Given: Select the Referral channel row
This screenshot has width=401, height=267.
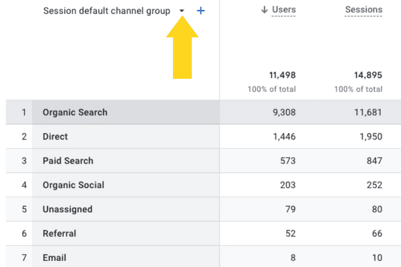Looking at the screenshot, I should (x=59, y=234).
